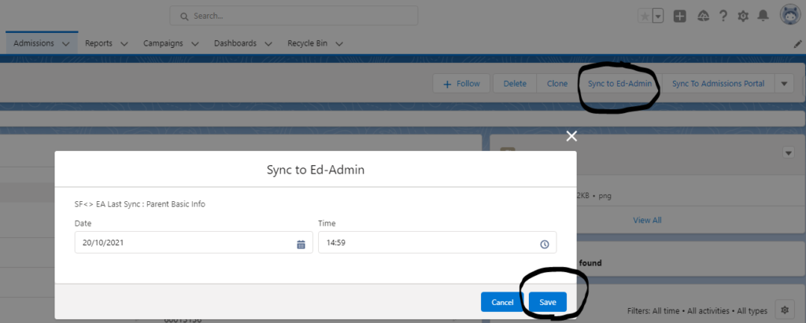Expand the favorites list dropdown arrow
The image size is (806, 323).
[x=658, y=17]
